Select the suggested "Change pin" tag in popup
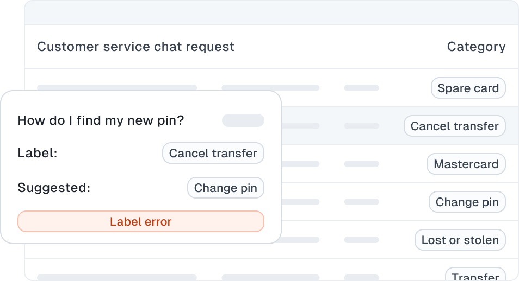The height and width of the screenshot is (281, 519). coord(226,188)
